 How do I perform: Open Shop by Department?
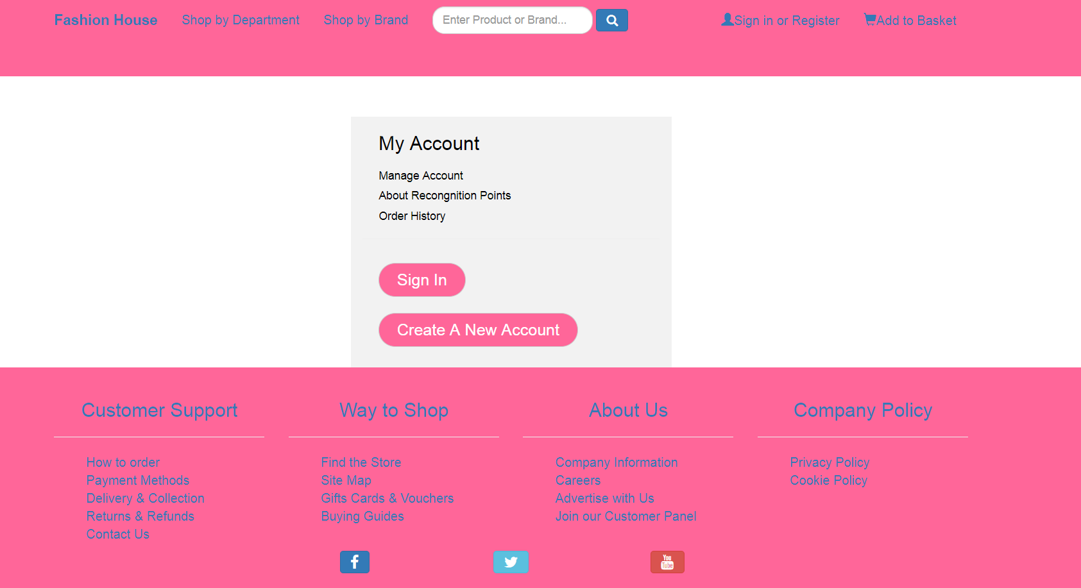click(240, 20)
